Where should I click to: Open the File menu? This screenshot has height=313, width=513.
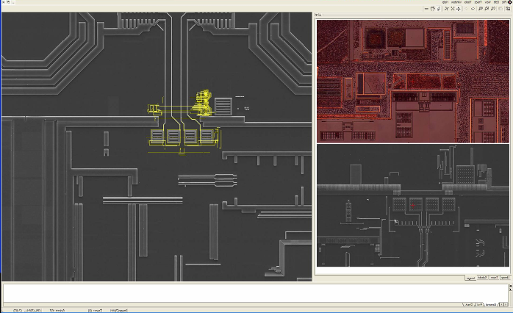point(504,2)
